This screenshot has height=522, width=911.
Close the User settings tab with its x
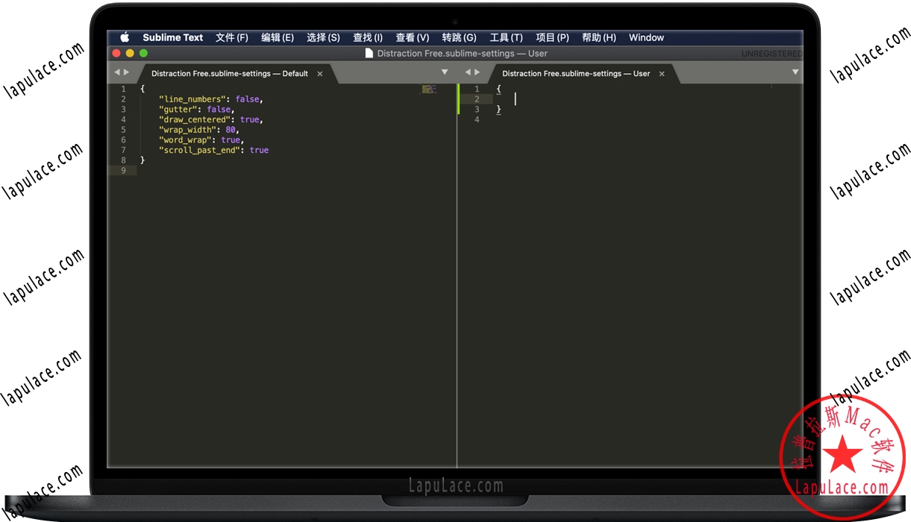661,73
